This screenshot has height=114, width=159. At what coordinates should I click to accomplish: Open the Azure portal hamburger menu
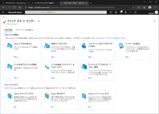3,12
